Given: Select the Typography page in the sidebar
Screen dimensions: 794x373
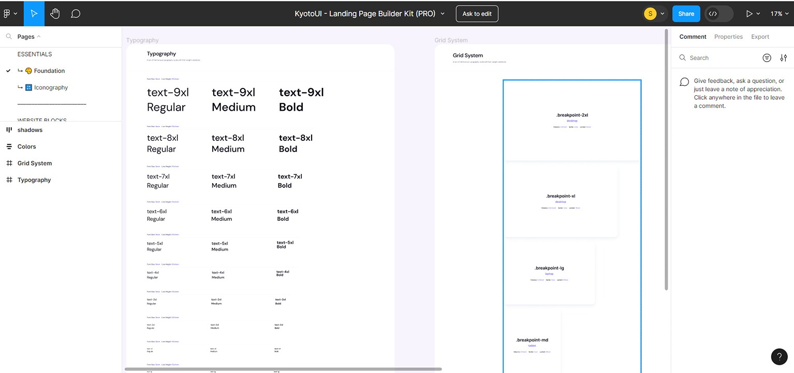Looking at the screenshot, I should (x=34, y=180).
